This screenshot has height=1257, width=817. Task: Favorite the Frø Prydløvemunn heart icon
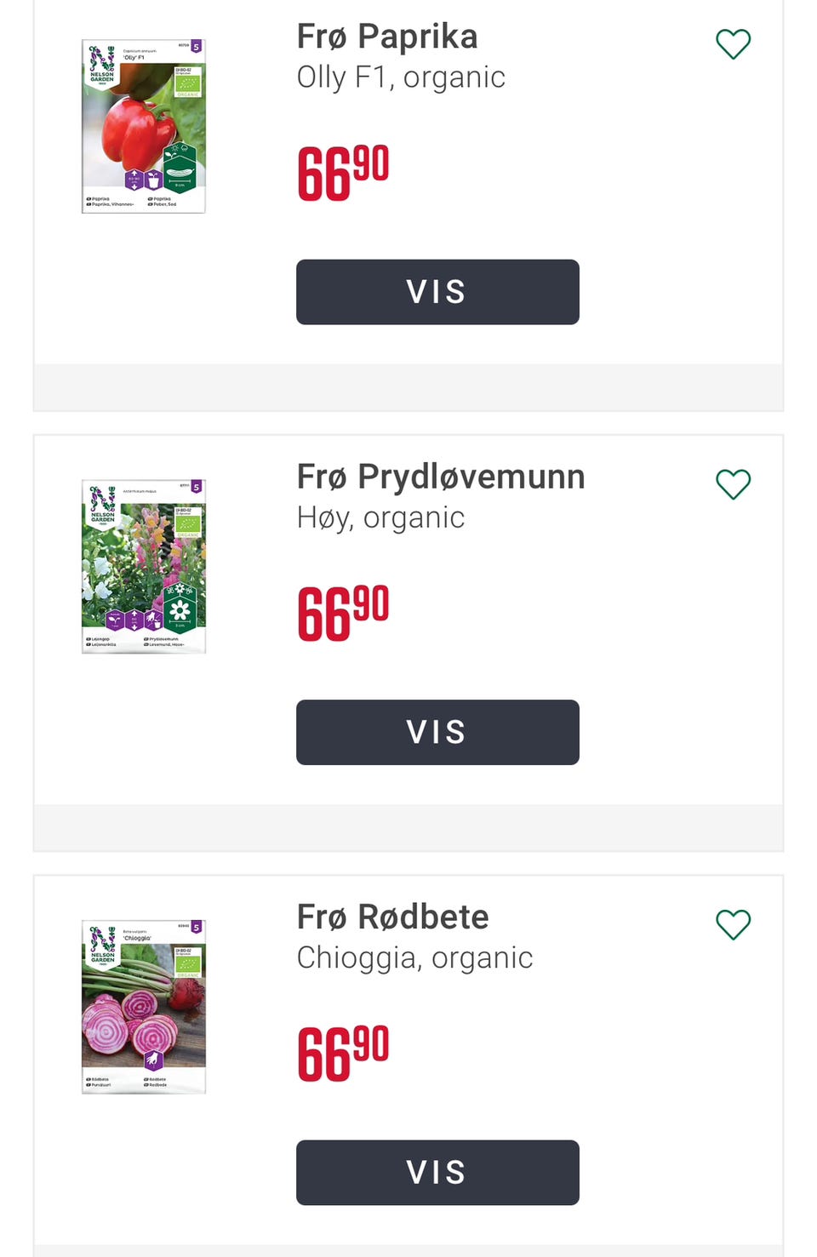(733, 484)
